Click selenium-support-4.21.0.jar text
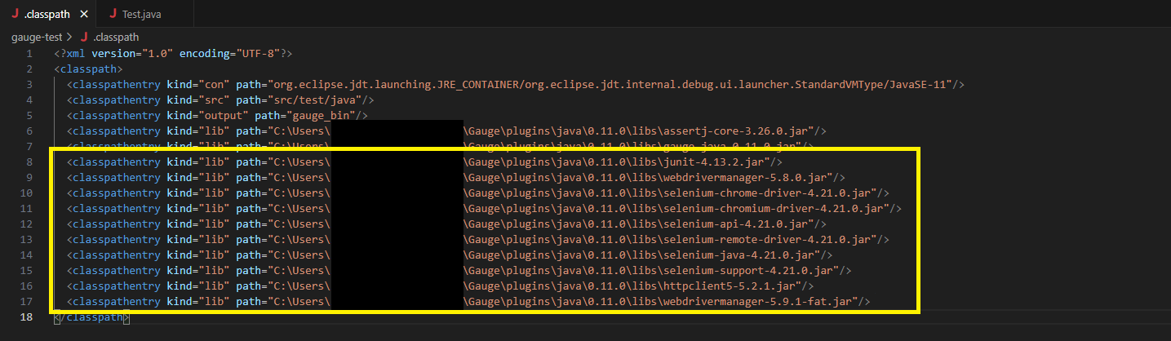The image size is (1171, 341). click(749, 271)
